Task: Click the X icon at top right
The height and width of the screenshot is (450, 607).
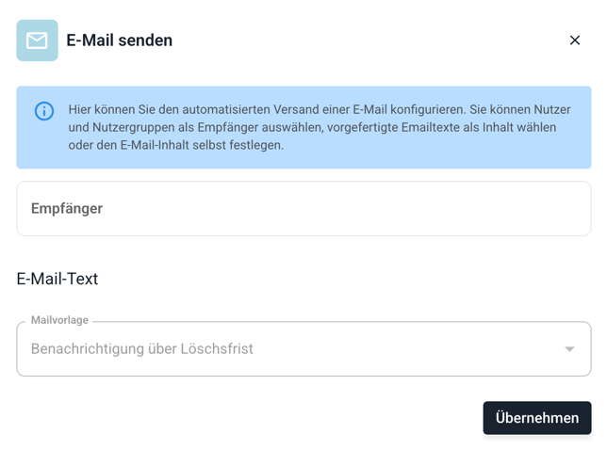Action: coord(575,40)
